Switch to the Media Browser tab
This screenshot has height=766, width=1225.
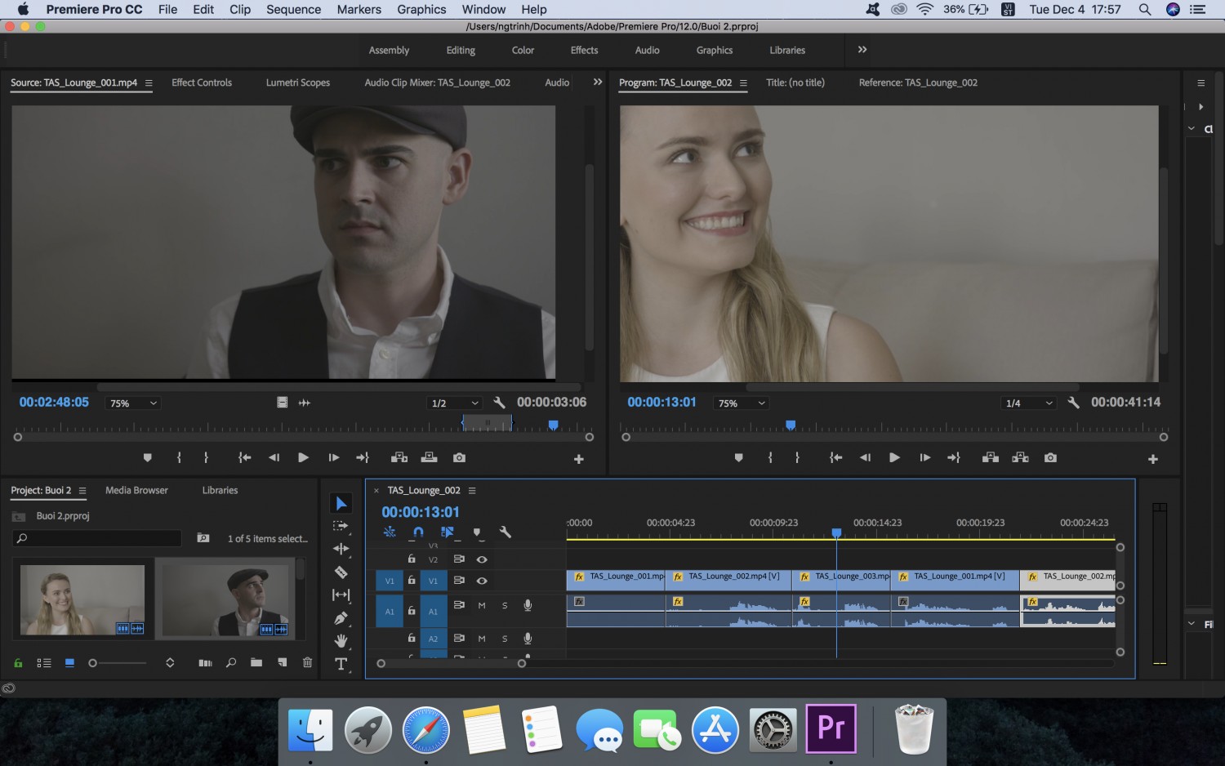[136, 490]
